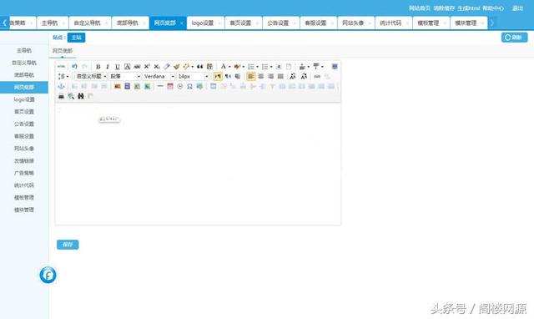Toggle underline formatting
Image resolution: width=534 pixels, height=319 pixels.
point(118,67)
